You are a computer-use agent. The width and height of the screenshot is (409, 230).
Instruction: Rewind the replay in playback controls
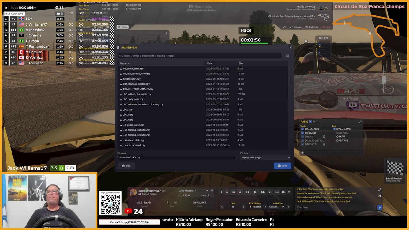tap(247, 192)
